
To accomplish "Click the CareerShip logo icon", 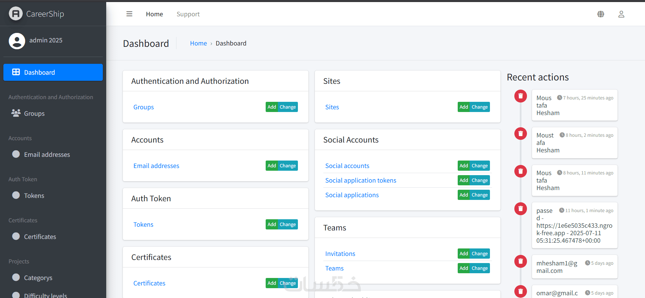I will [x=16, y=14].
